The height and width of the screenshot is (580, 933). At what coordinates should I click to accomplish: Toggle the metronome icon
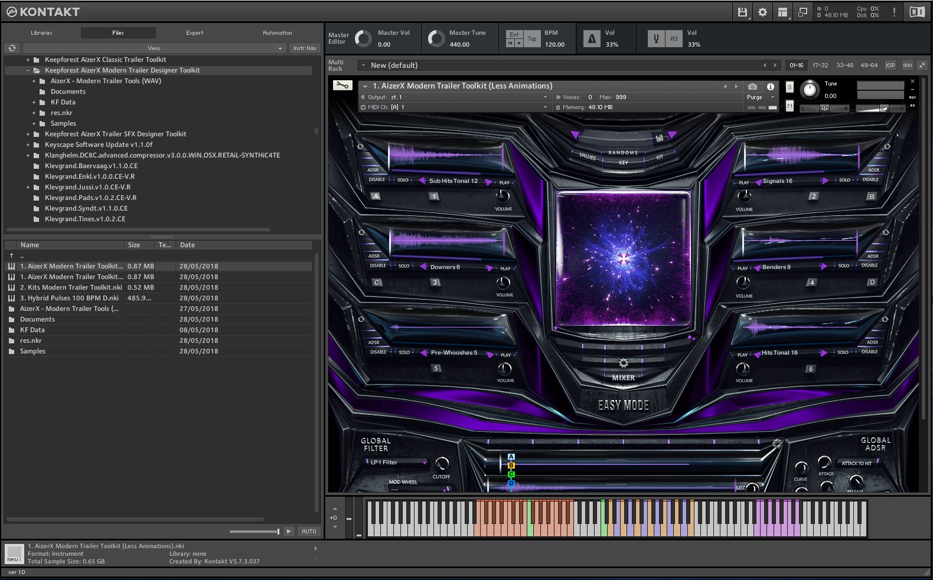[592, 39]
